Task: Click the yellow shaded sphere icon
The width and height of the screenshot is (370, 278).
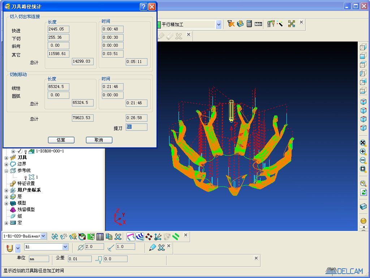Action: pos(363,221)
